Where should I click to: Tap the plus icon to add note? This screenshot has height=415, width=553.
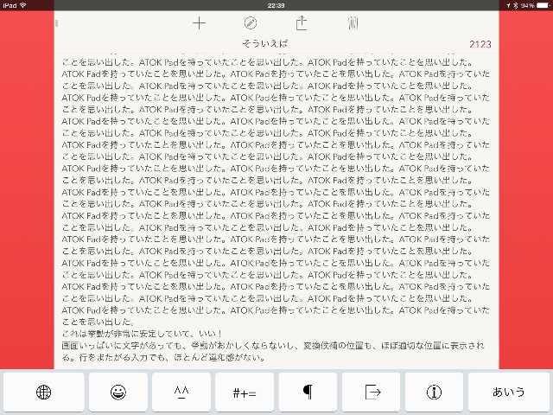199,23
